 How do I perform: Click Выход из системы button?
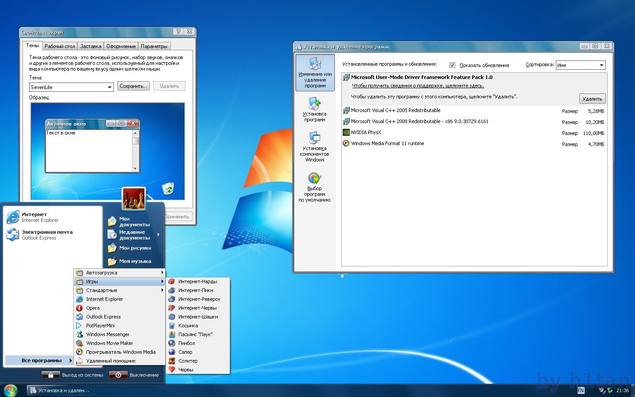72,375
